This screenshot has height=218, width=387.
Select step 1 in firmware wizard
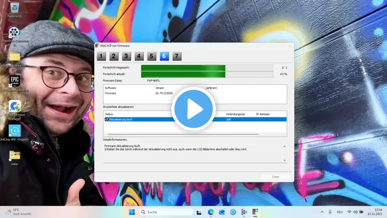point(101,56)
